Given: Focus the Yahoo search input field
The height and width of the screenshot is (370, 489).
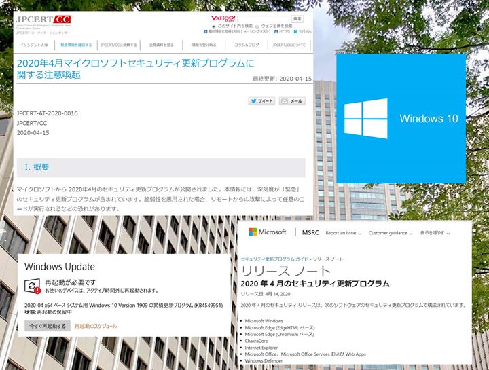Looking at the screenshot, I should (x=264, y=19).
